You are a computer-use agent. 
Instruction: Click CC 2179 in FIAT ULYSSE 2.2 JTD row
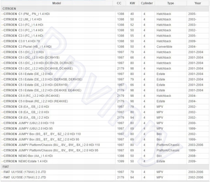click(x=121, y=178)
